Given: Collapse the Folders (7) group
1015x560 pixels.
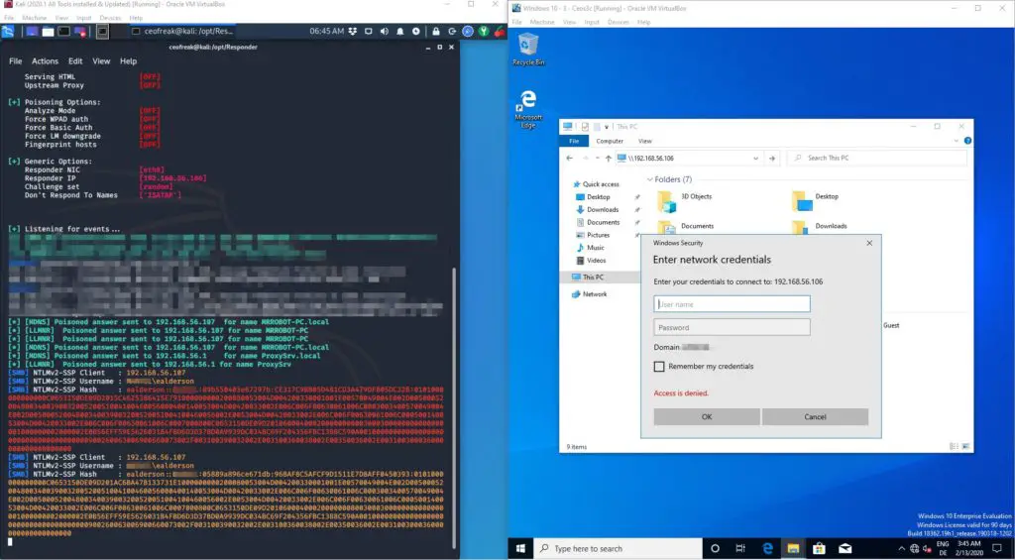Looking at the screenshot, I should (x=650, y=179).
